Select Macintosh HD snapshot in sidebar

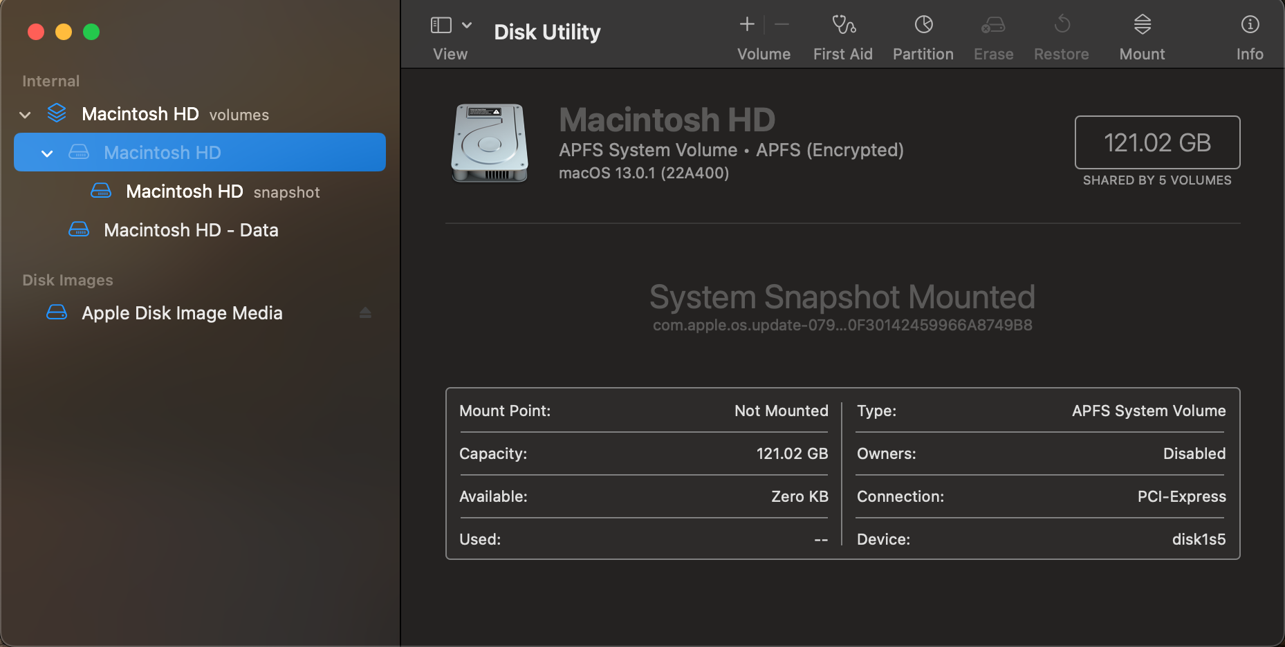(200, 191)
